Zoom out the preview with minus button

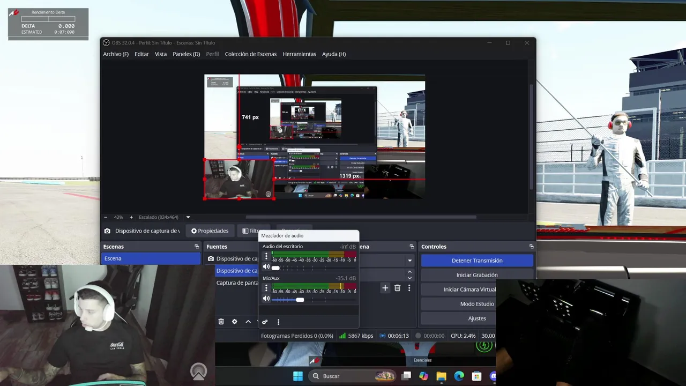(106, 217)
